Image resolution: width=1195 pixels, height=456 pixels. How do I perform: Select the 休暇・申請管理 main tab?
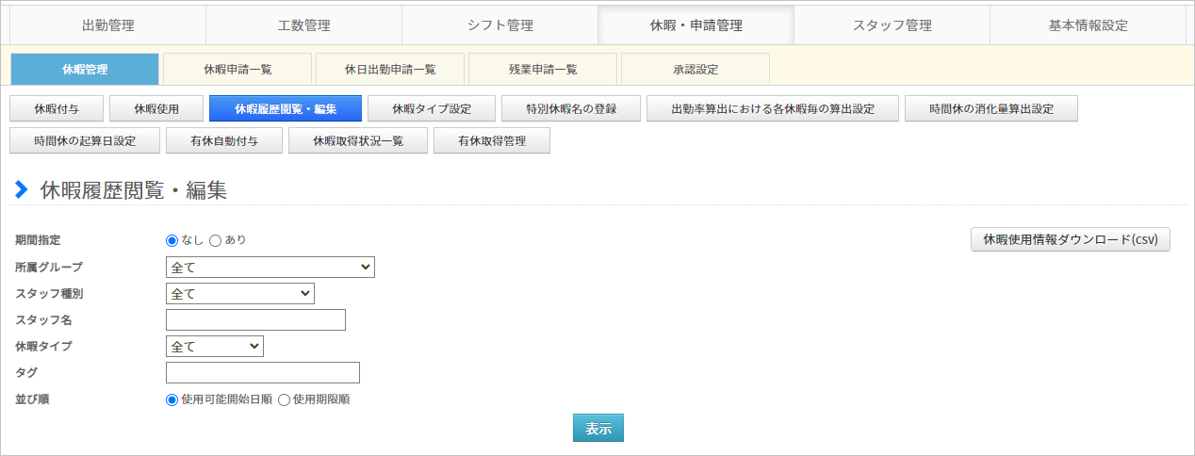point(696,25)
